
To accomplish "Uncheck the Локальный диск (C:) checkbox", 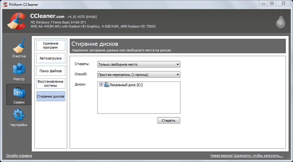I will coord(101,85).
